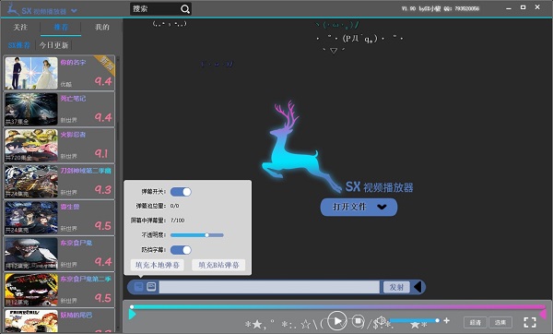The width and height of the screenshot is (553, 334).
Task: Open danmaku settings icon in input bar
Action: 139,286
